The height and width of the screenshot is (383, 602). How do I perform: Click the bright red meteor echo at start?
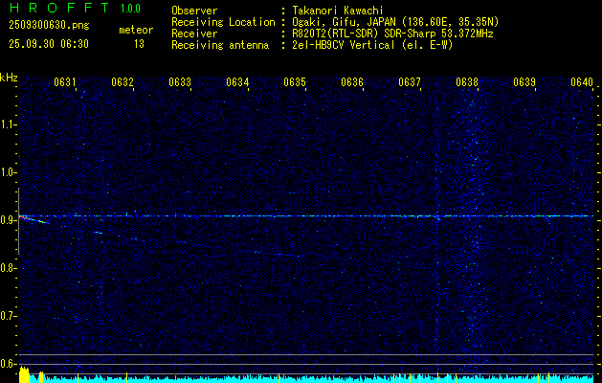(x=24, y=217)
